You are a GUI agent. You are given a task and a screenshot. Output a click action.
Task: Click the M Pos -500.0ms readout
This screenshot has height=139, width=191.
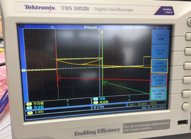[x=135, y=27]
